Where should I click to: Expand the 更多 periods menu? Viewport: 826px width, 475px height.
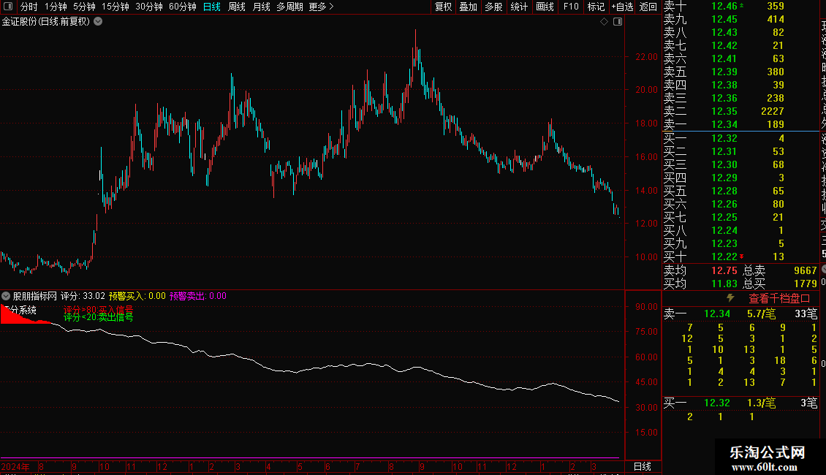322,7
